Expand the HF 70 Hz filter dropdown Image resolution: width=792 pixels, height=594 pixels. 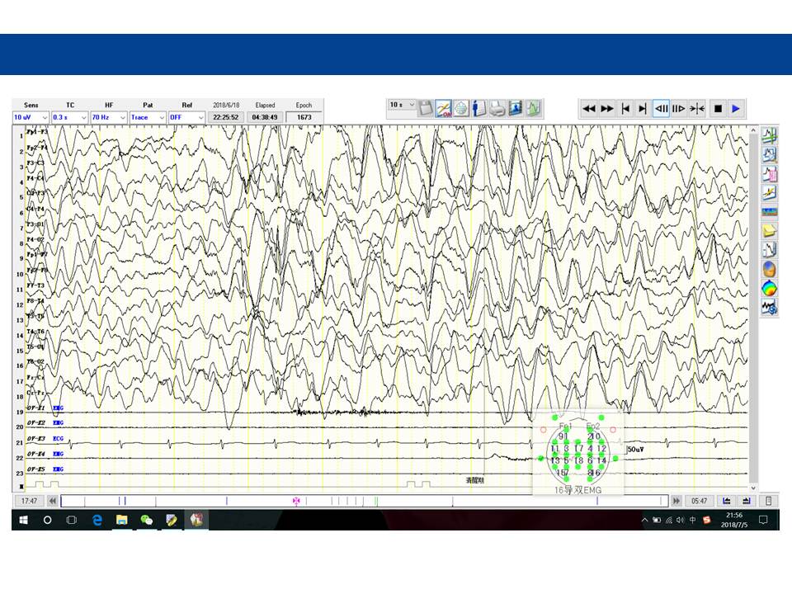(x=109, y=117)
